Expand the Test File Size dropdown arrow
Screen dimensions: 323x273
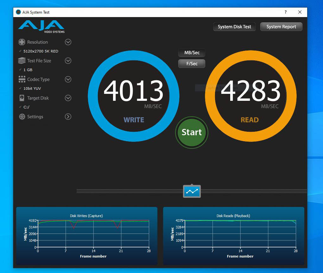[68, 61]
